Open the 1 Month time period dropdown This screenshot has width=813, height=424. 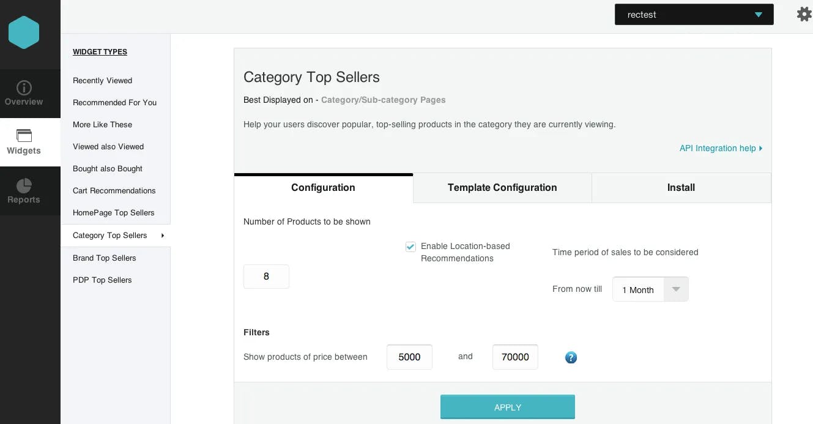tap(650, 289)
